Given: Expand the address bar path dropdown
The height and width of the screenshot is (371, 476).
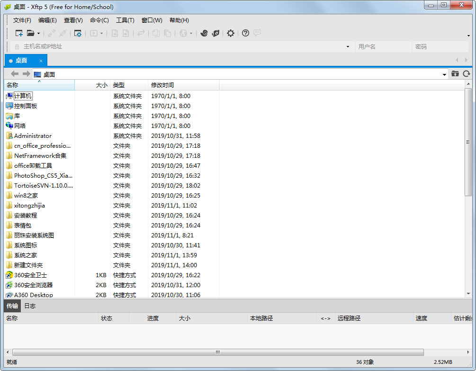Looking at the screenshot, I should [444, 74].
